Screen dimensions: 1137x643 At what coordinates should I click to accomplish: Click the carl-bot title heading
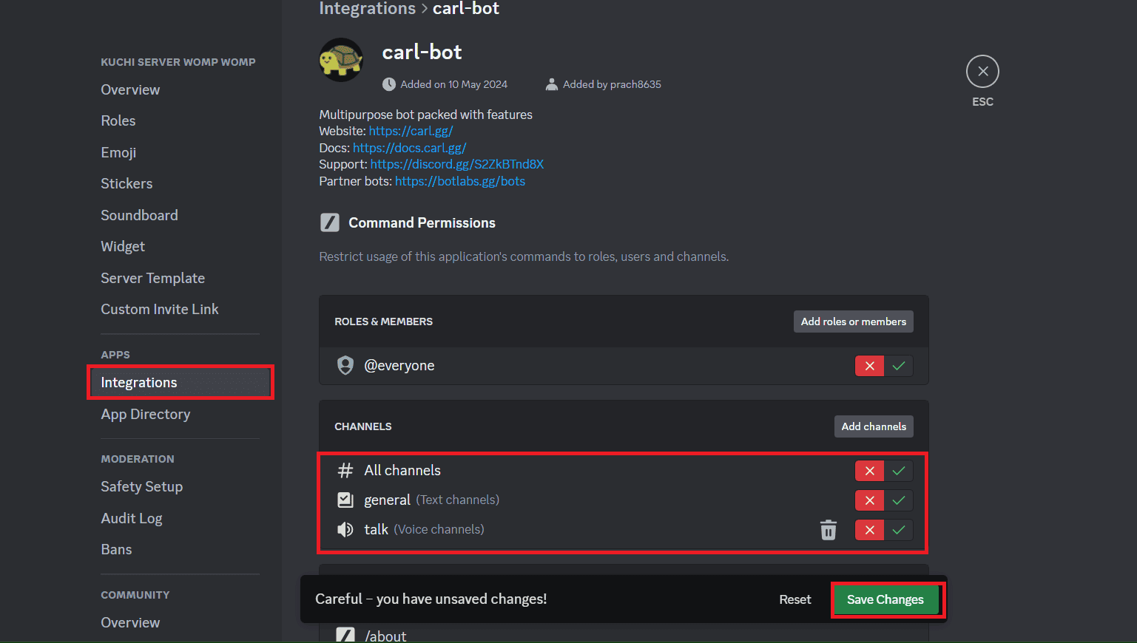coord(422,52)
